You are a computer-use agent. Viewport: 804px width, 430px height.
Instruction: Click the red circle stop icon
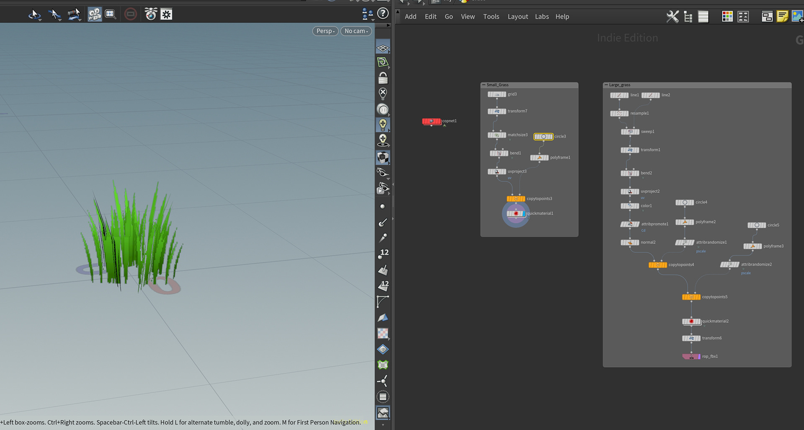tap(131, 14)
